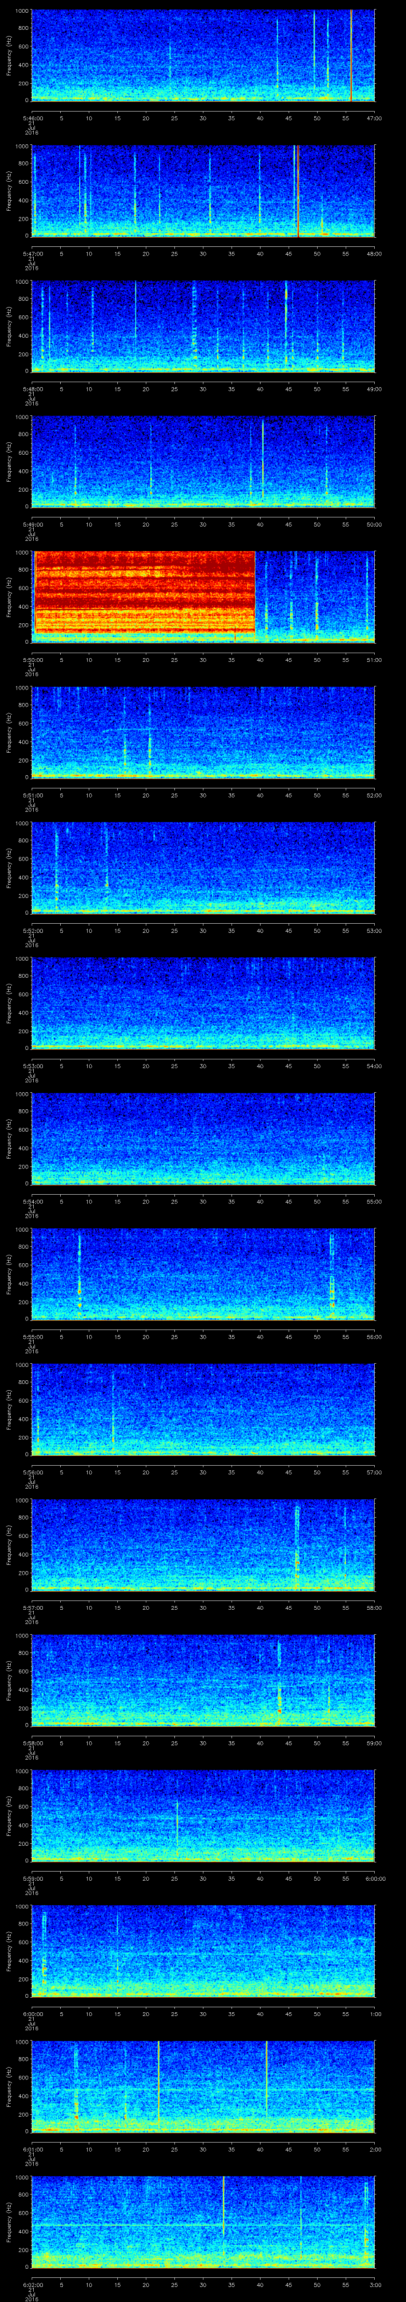The height and width of the screenshot is (2302, 406).
Task: Click the '5:58:00' start time label
Action: tap(32, 1743)
